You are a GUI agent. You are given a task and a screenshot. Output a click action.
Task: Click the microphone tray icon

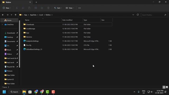139,92
